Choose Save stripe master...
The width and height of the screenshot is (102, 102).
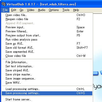[47, 74]
